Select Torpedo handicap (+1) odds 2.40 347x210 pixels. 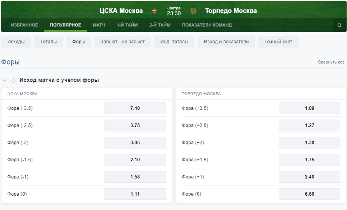click(x=309, y=177)
